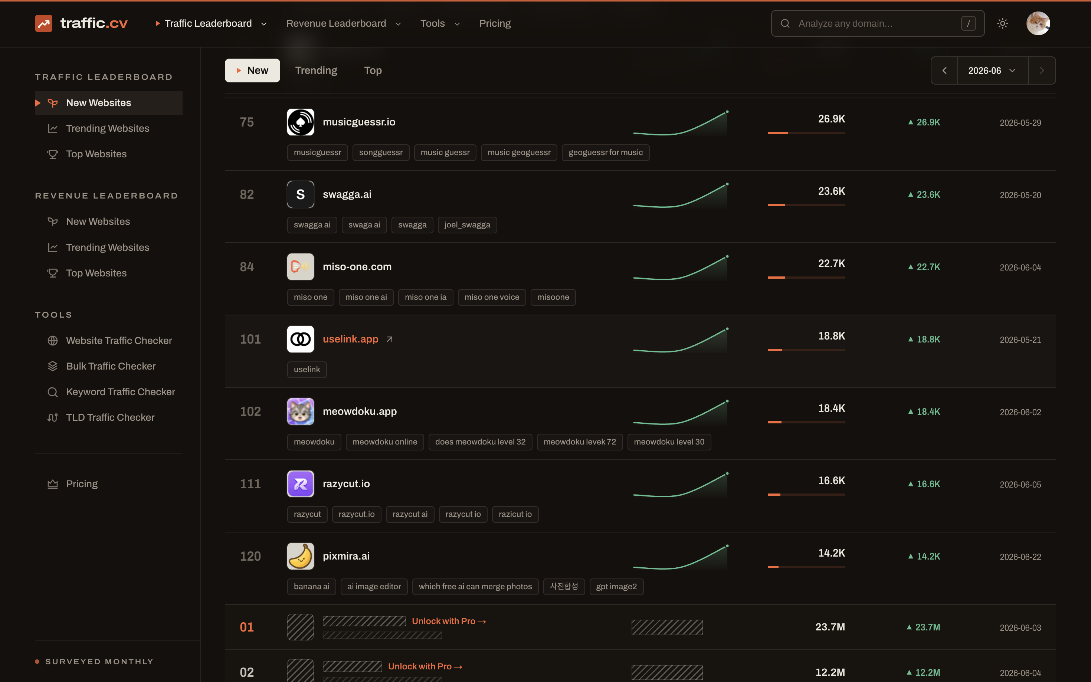Click Unlock with Pro on rank 02

click(x=425, y=667)
